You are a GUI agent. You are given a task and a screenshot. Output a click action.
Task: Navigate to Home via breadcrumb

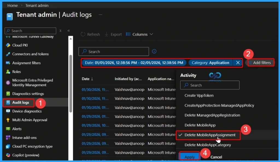pos(12,5)
